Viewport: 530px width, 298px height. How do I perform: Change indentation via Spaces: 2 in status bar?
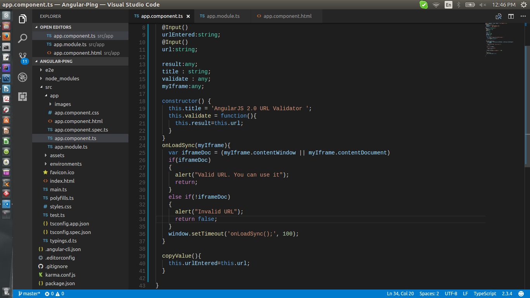429,293
